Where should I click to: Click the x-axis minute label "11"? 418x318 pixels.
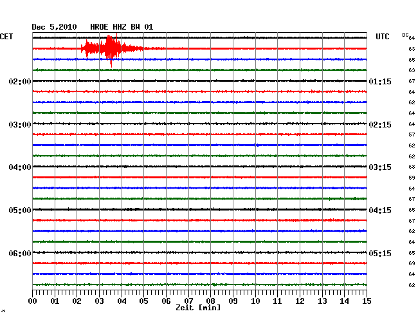(x=277, y=301)
